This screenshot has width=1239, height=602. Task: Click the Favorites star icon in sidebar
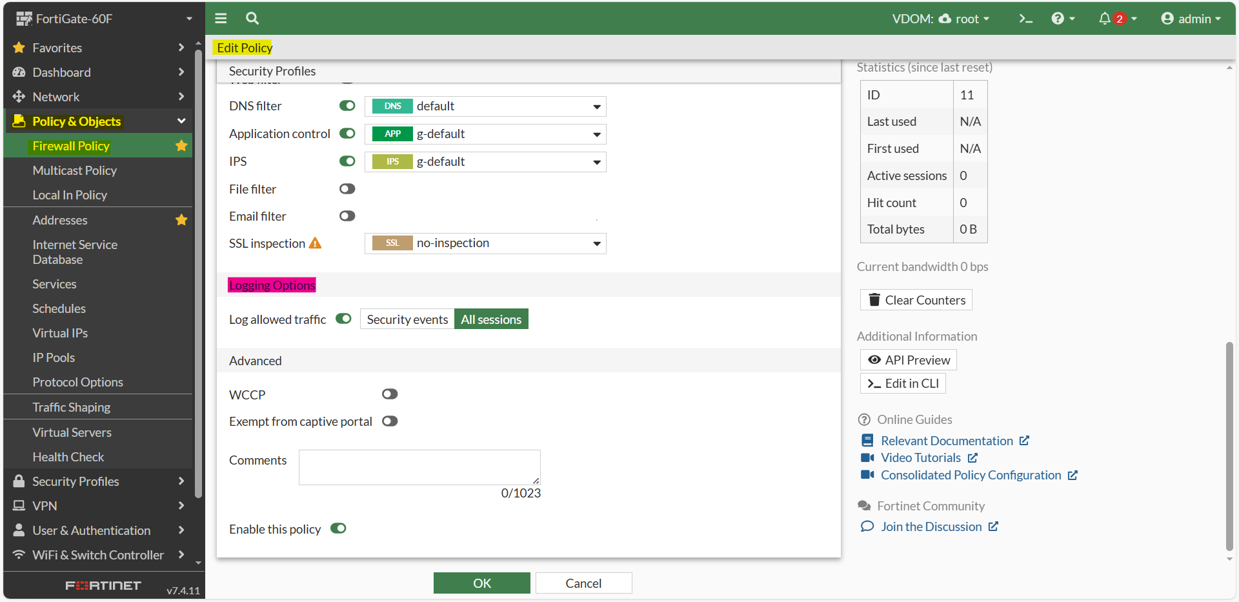point(19,48)
